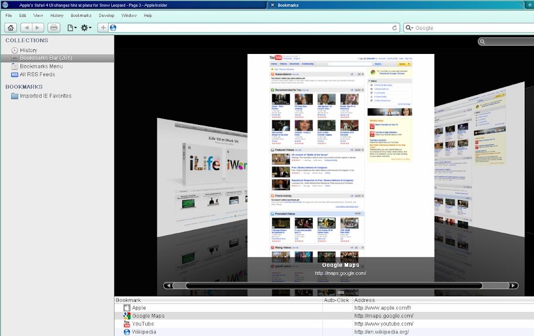The height and width of the screenshot is (336, 534).
Task: Open the Help menu
Action: [148, 15]
